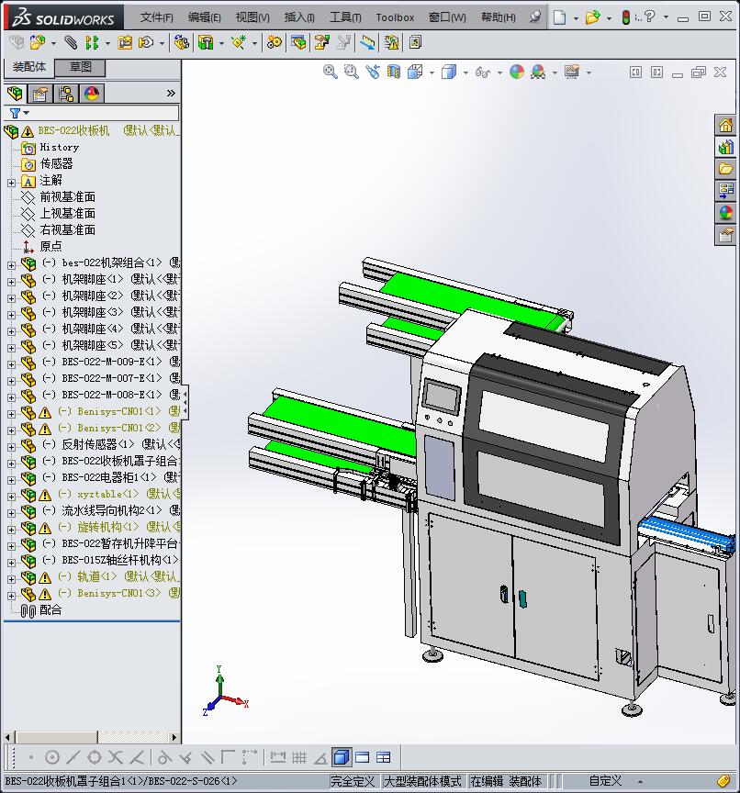The image size is (740, 793).
Task: Select the 前视基准面 plane in tree
Action: point(67,197)
